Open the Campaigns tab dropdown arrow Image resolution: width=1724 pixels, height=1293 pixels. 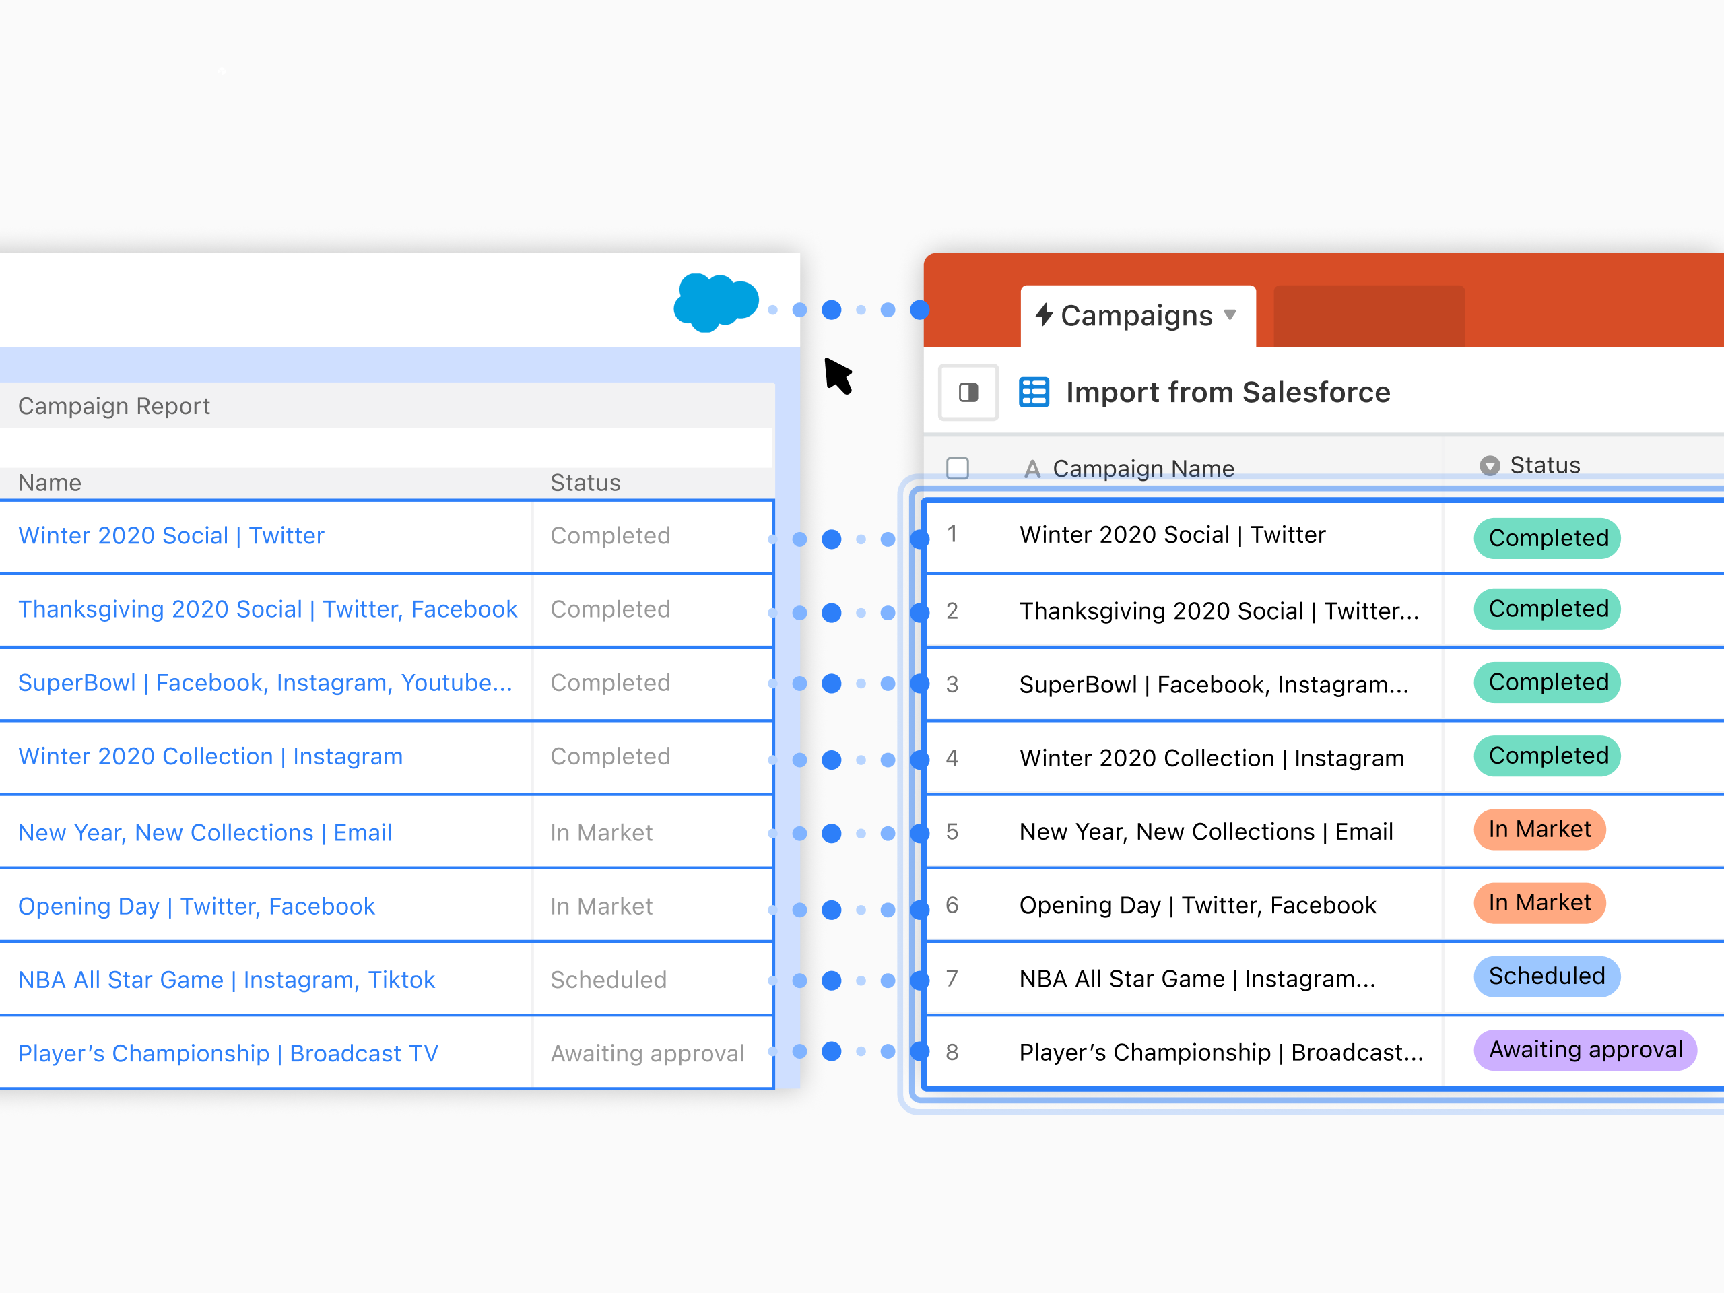pos(1230,315)
